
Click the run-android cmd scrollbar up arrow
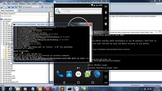click(91, 28)
